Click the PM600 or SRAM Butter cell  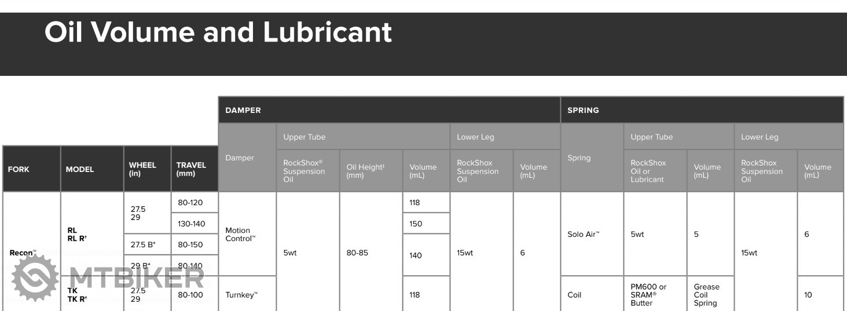(x=648, y=295)
